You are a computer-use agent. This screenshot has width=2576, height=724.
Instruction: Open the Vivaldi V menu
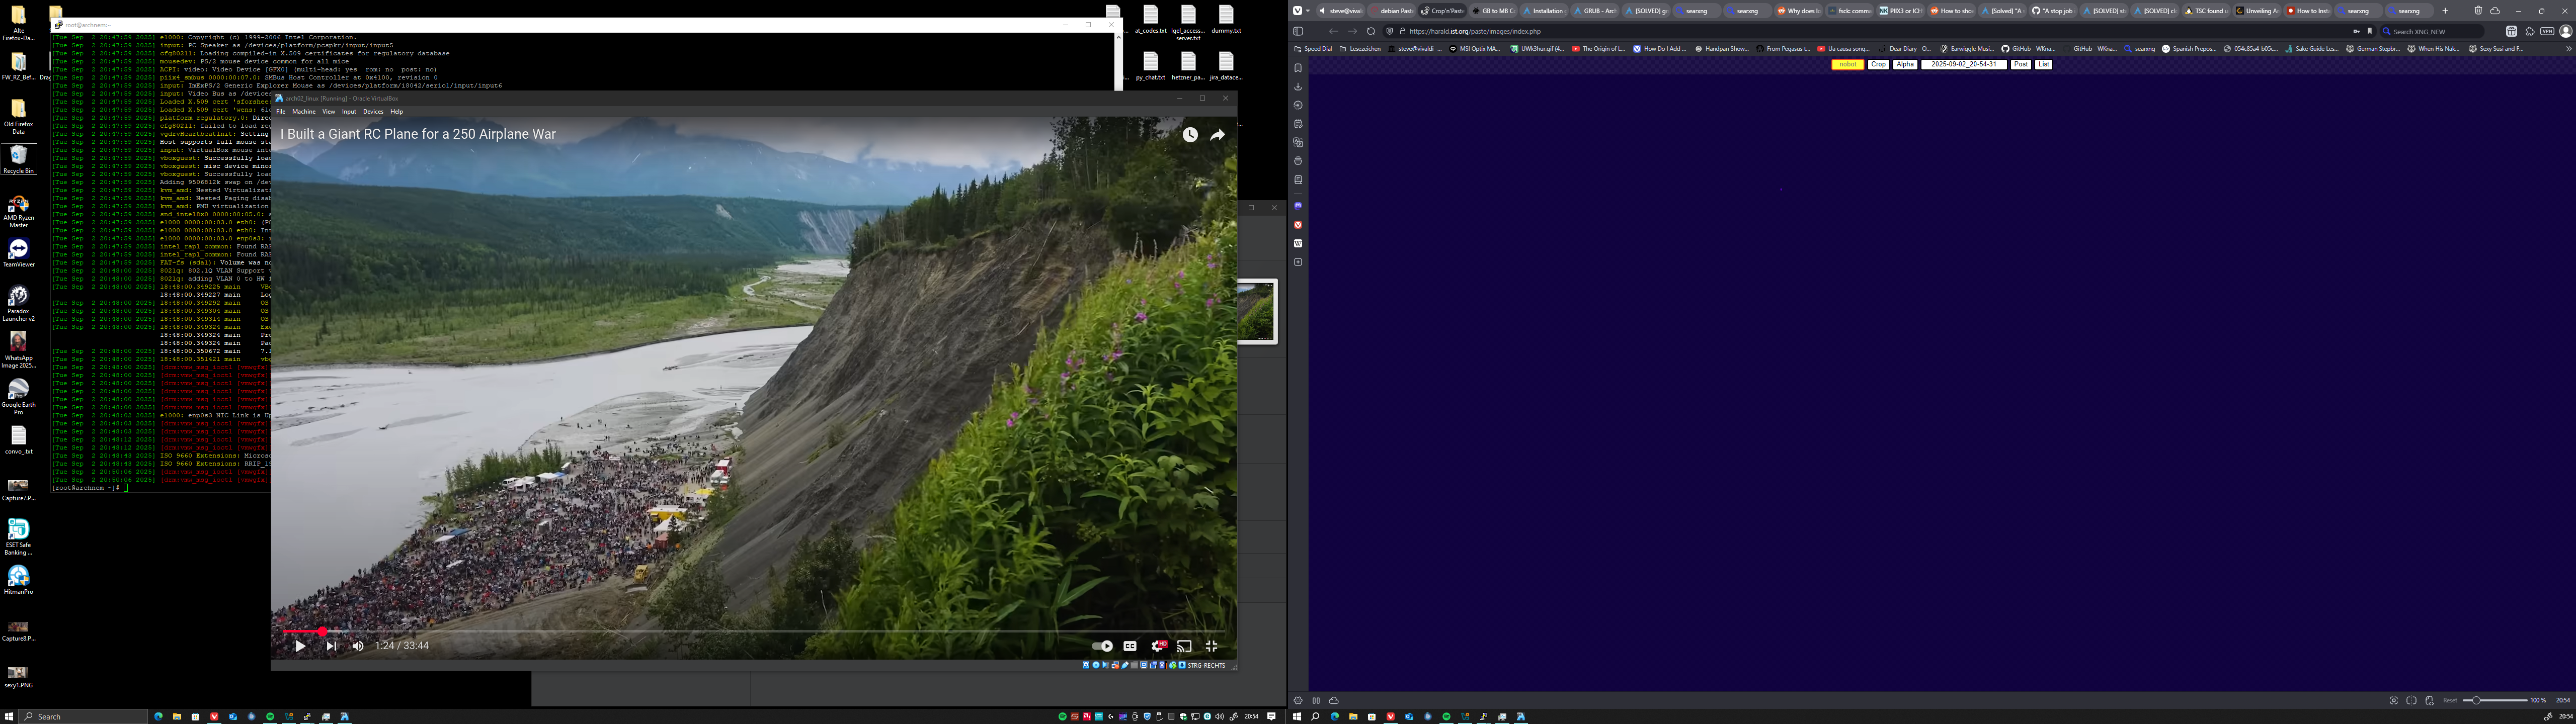click(x=1298, y=11)
